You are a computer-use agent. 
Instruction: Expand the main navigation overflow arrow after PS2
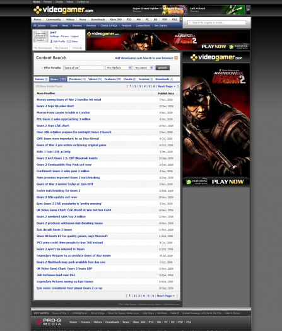(181, 20)
